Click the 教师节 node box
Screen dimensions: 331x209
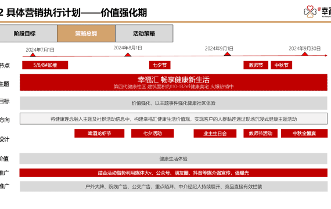coord(256,65)
